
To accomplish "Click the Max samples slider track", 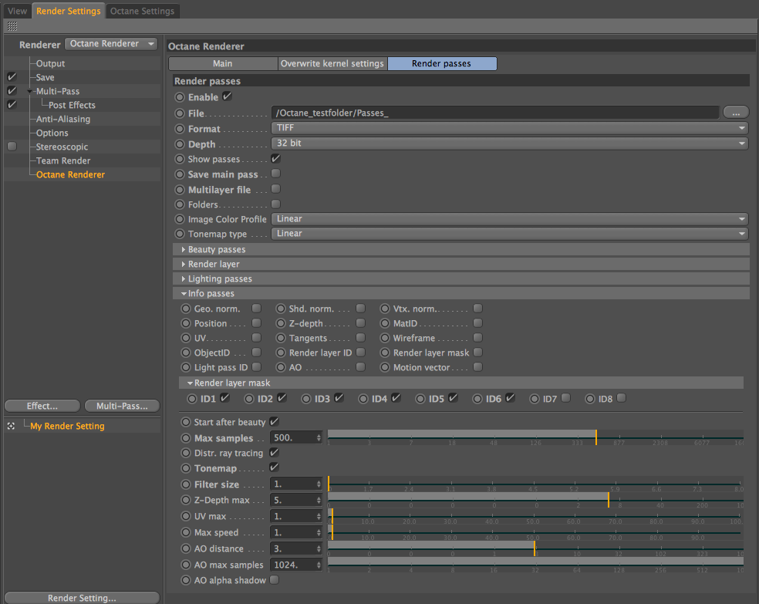I will coord(535,437).
